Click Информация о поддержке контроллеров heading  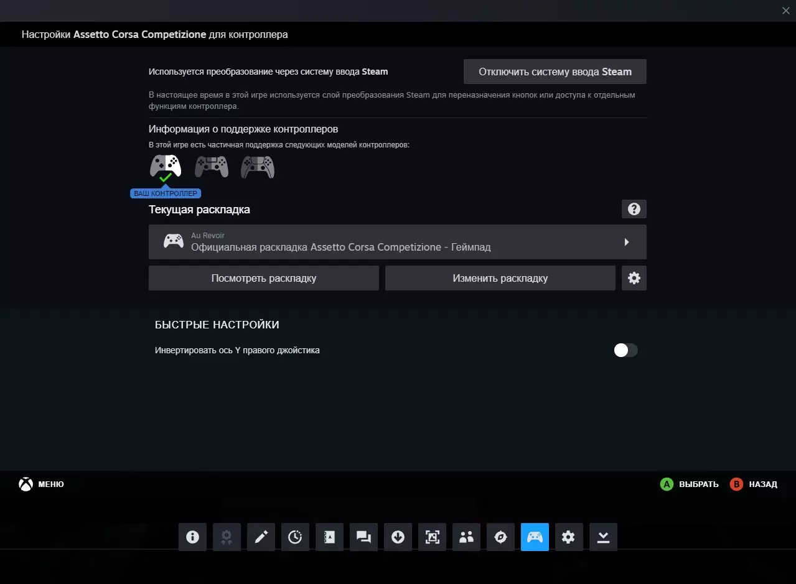coord(243,129)
